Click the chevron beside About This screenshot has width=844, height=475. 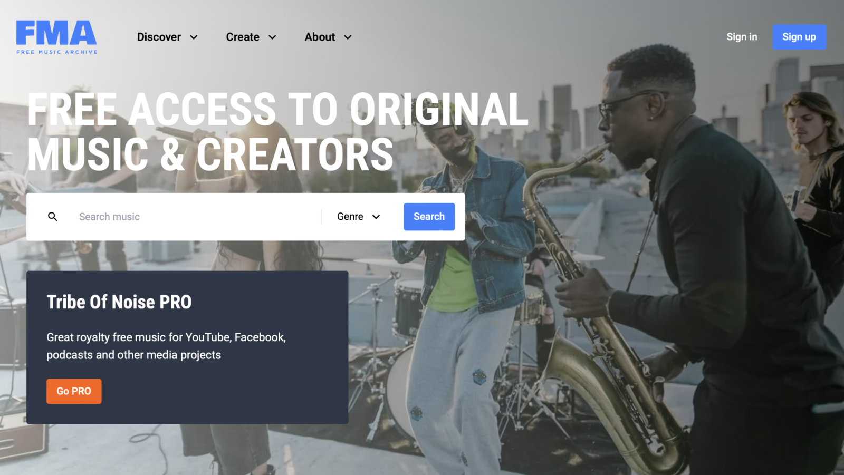click(x=348, y=37)
